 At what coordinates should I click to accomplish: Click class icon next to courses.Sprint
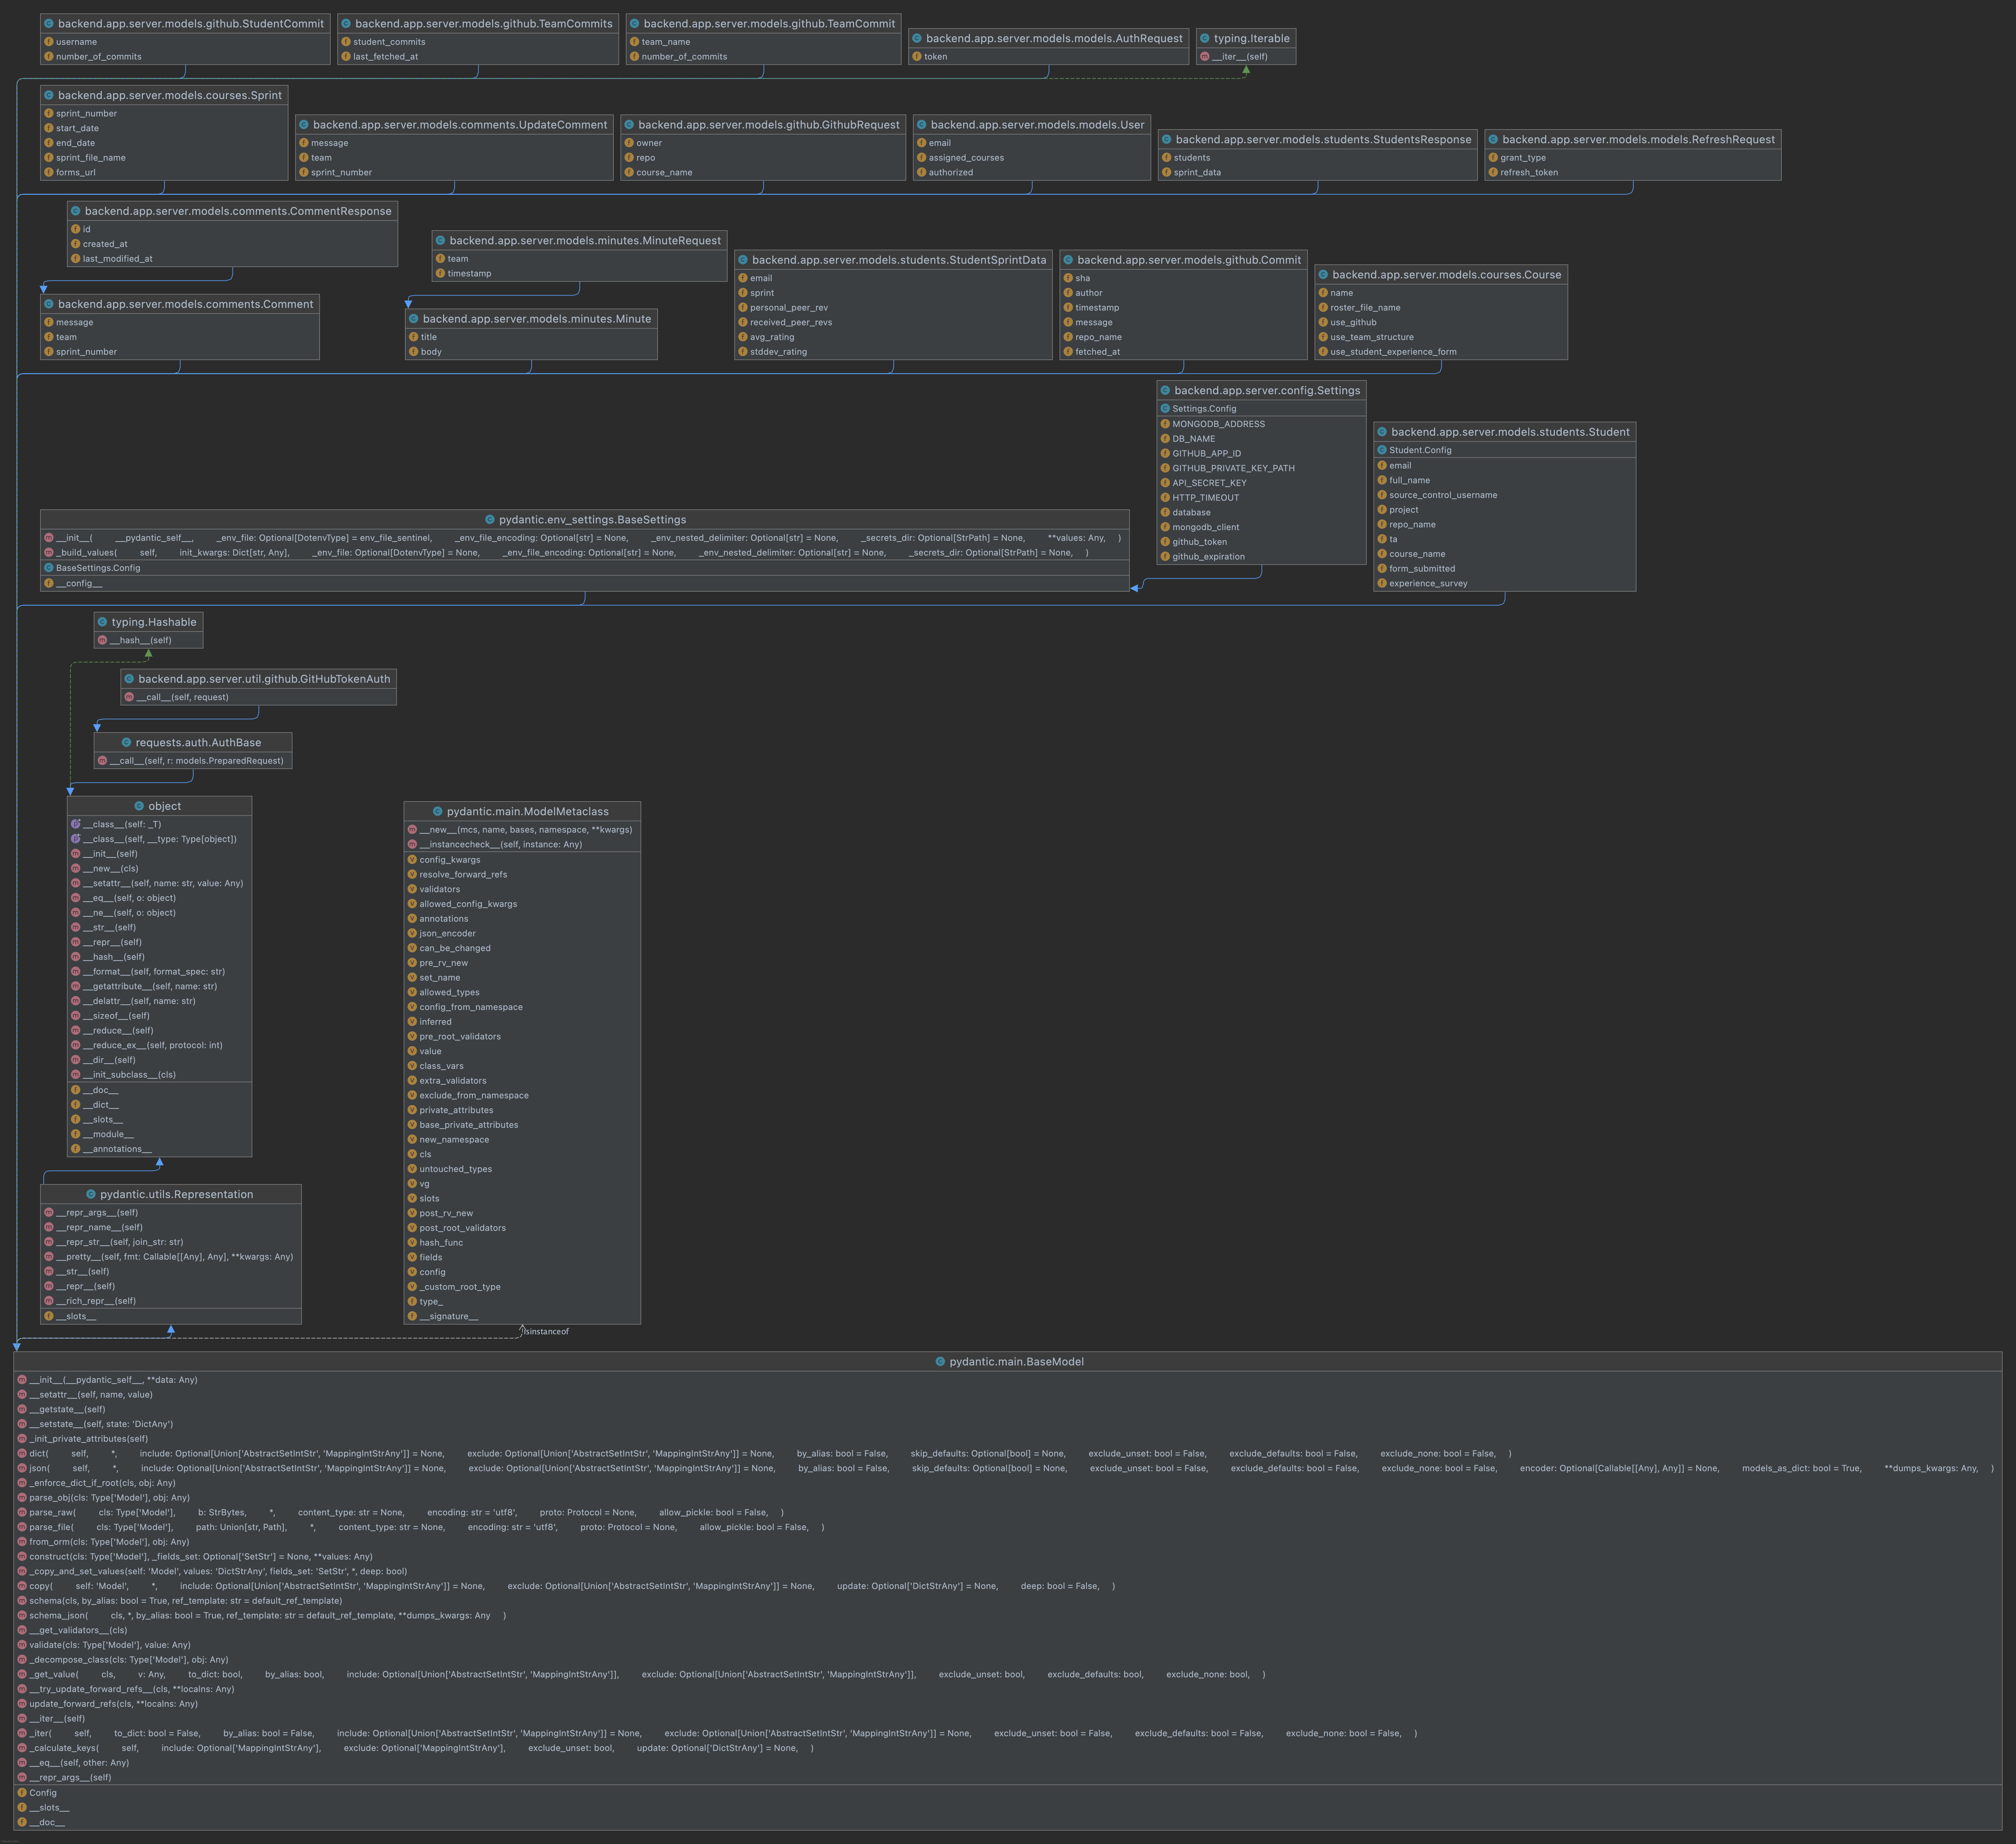48,96
